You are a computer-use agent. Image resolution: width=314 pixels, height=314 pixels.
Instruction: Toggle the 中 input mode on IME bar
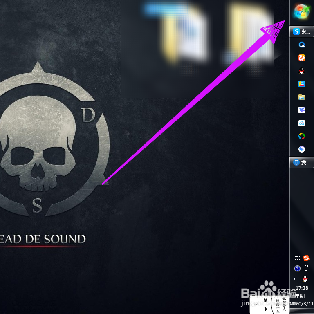pyautogui.click(x=256, y=304)
